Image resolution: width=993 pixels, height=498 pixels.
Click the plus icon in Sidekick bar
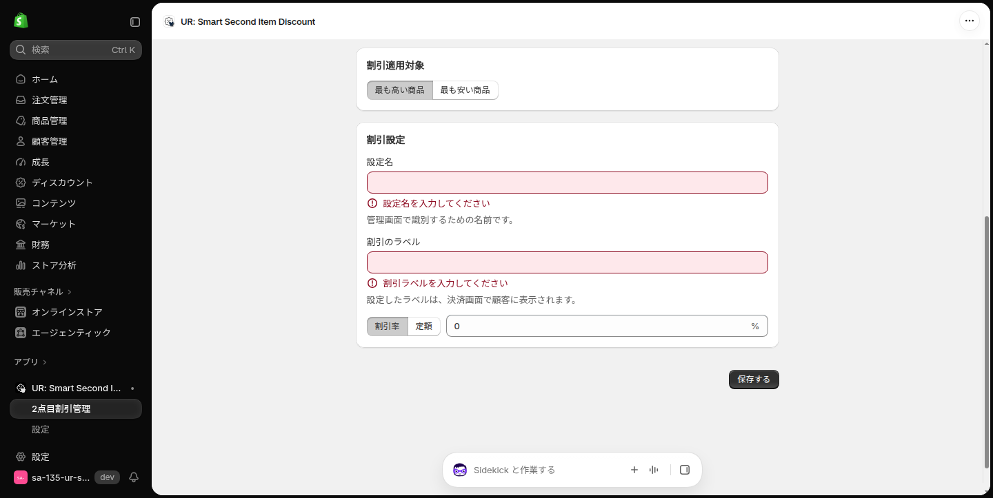(634, 470)
